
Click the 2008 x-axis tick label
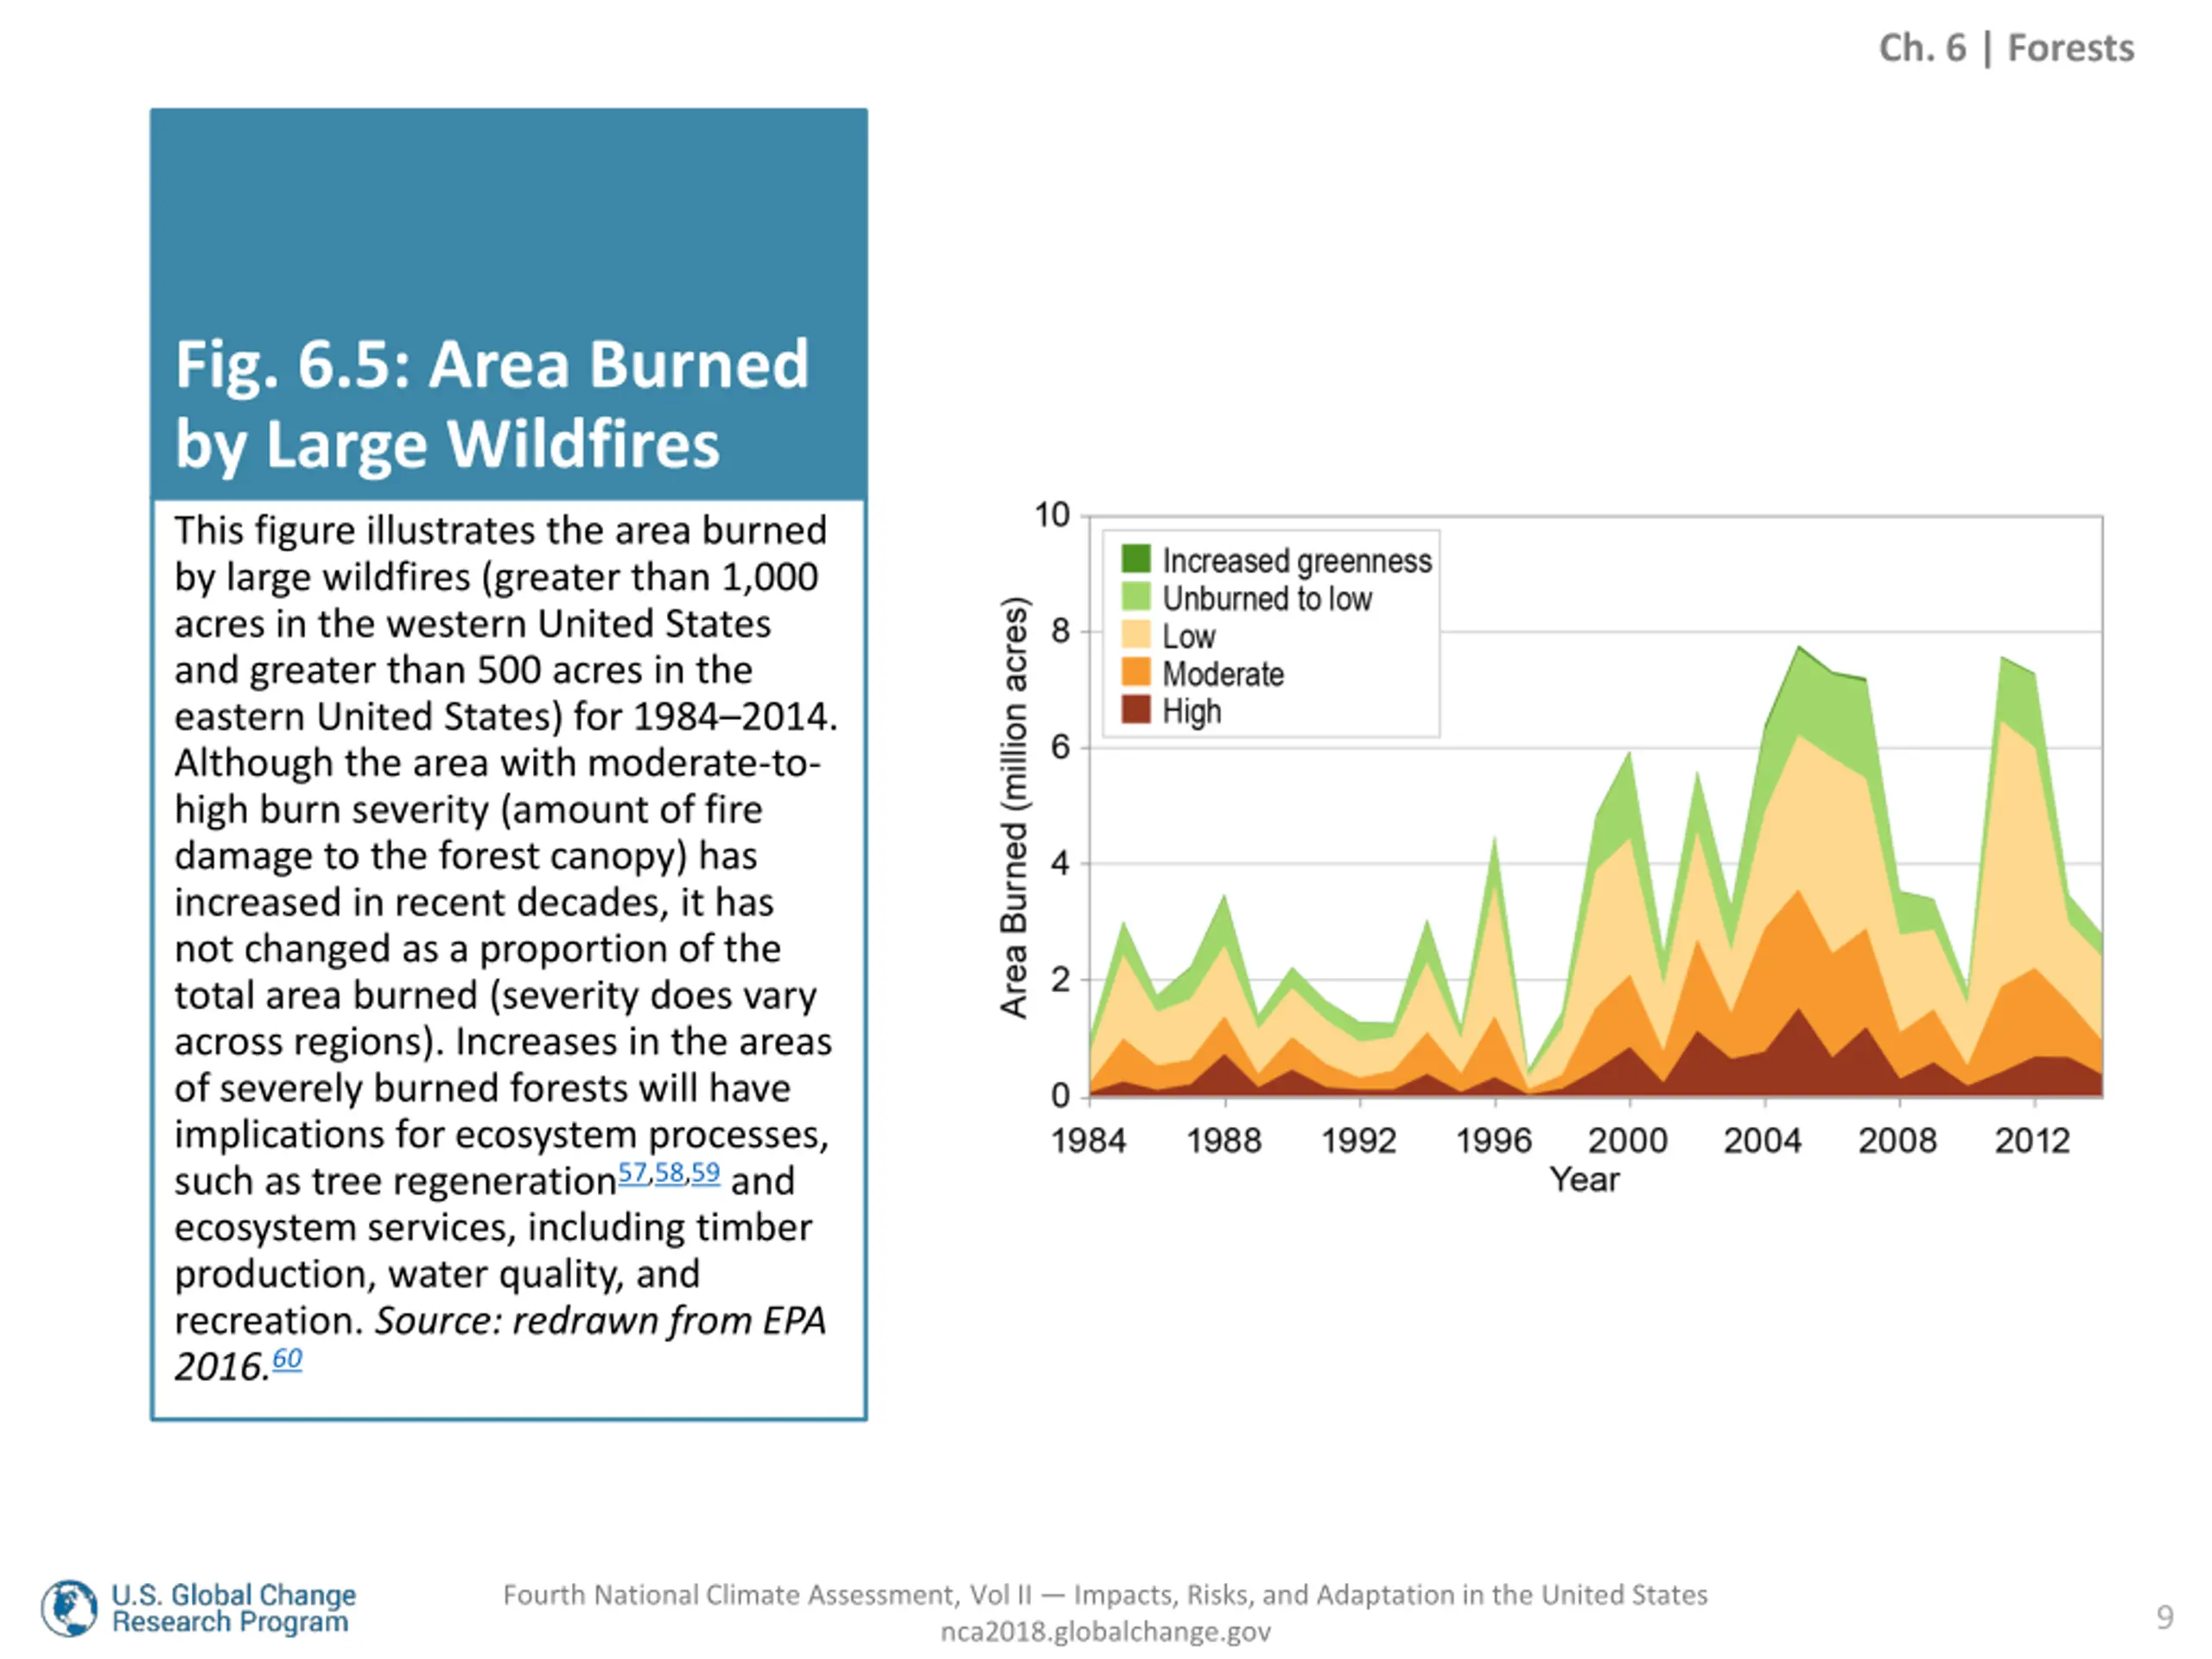point(1898,1140)
